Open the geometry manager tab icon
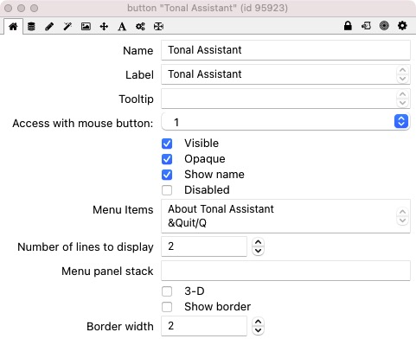 [158, 27]
